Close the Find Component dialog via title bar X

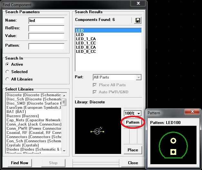[x=138, y=4]
